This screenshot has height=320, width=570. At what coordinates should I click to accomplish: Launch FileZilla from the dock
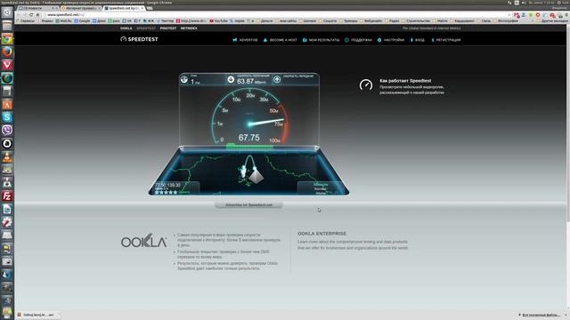[7, 196]
